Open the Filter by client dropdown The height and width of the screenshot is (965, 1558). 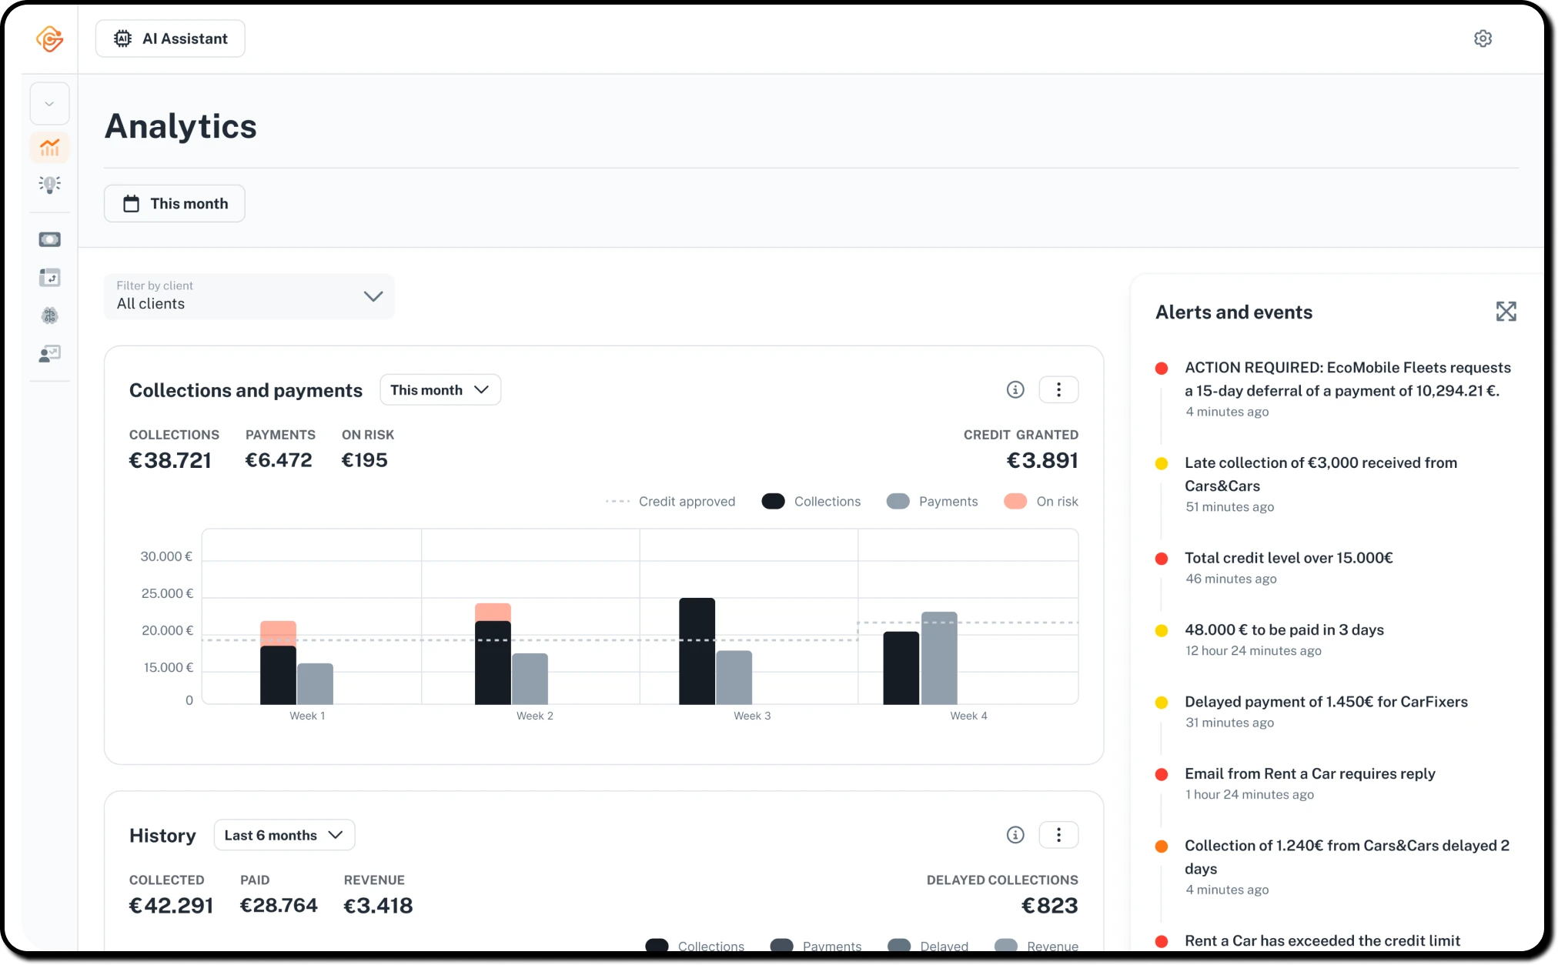249,296
